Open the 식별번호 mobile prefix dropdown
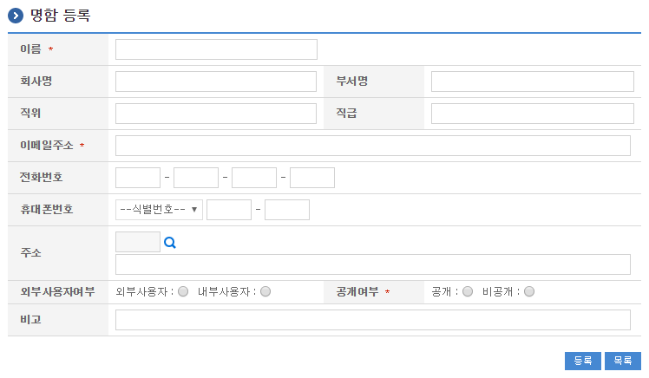Viewport: 649px width, 378px height. (159, 210)
